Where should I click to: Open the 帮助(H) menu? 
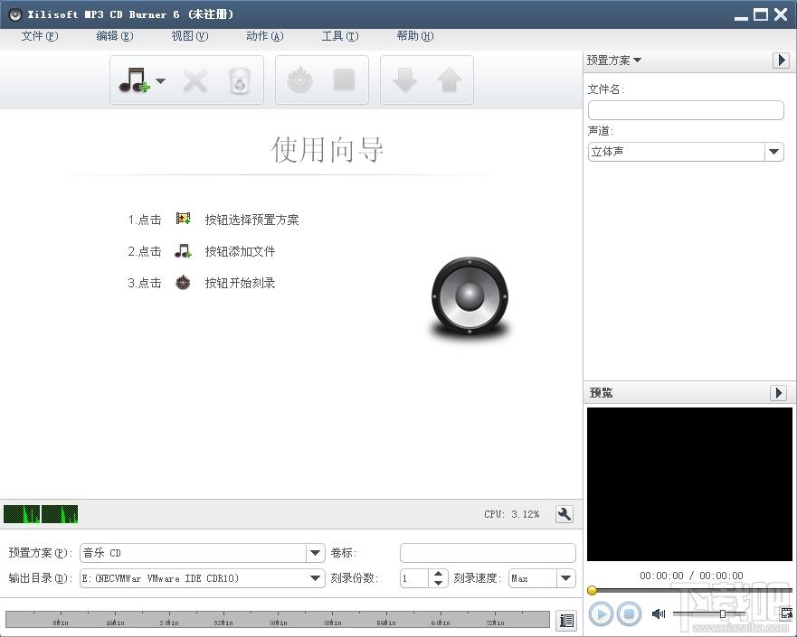[415, 36]
